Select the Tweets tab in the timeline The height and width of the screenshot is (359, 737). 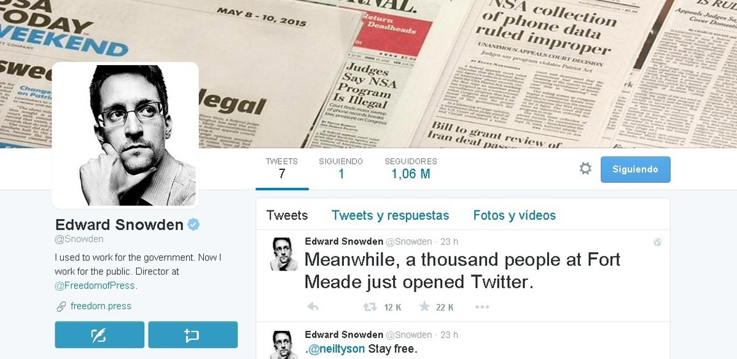click(287, 215)
